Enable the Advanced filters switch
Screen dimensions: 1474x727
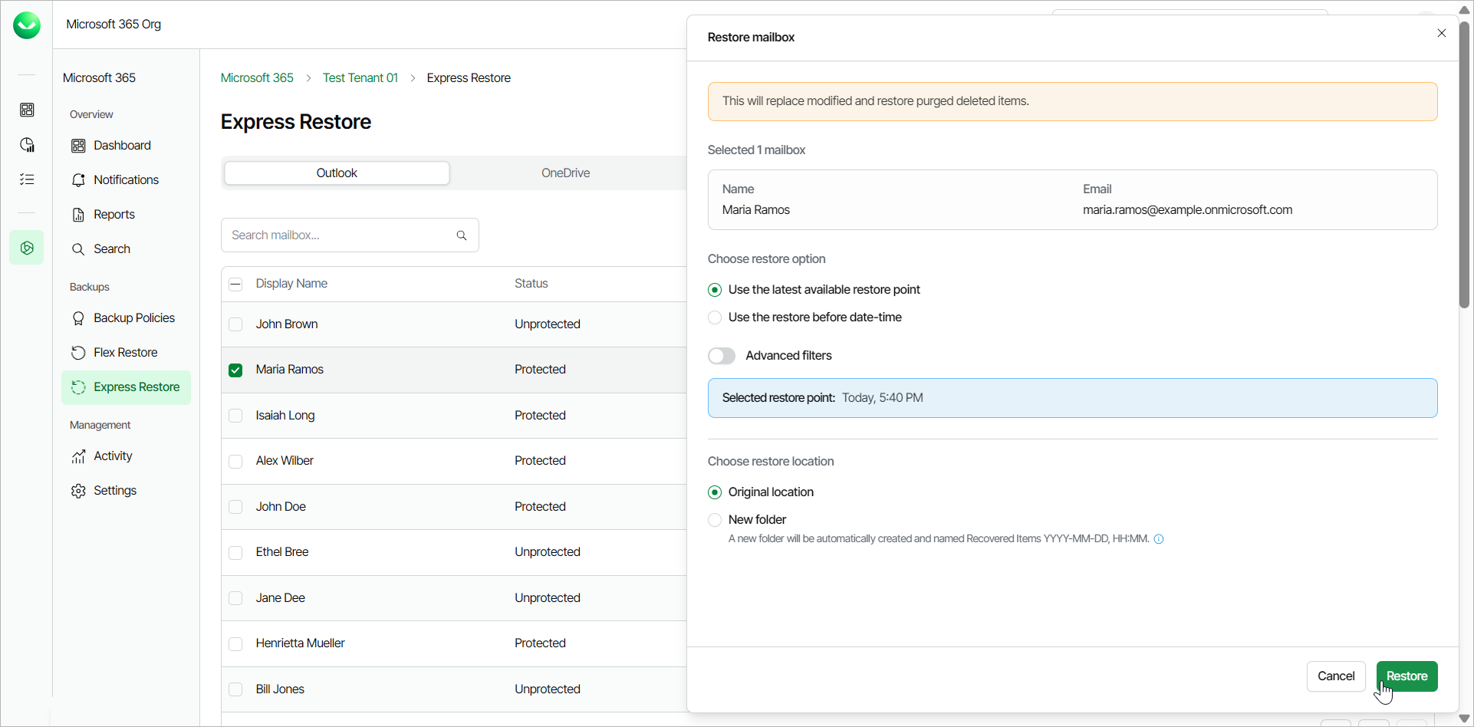(x=722, y=356)
